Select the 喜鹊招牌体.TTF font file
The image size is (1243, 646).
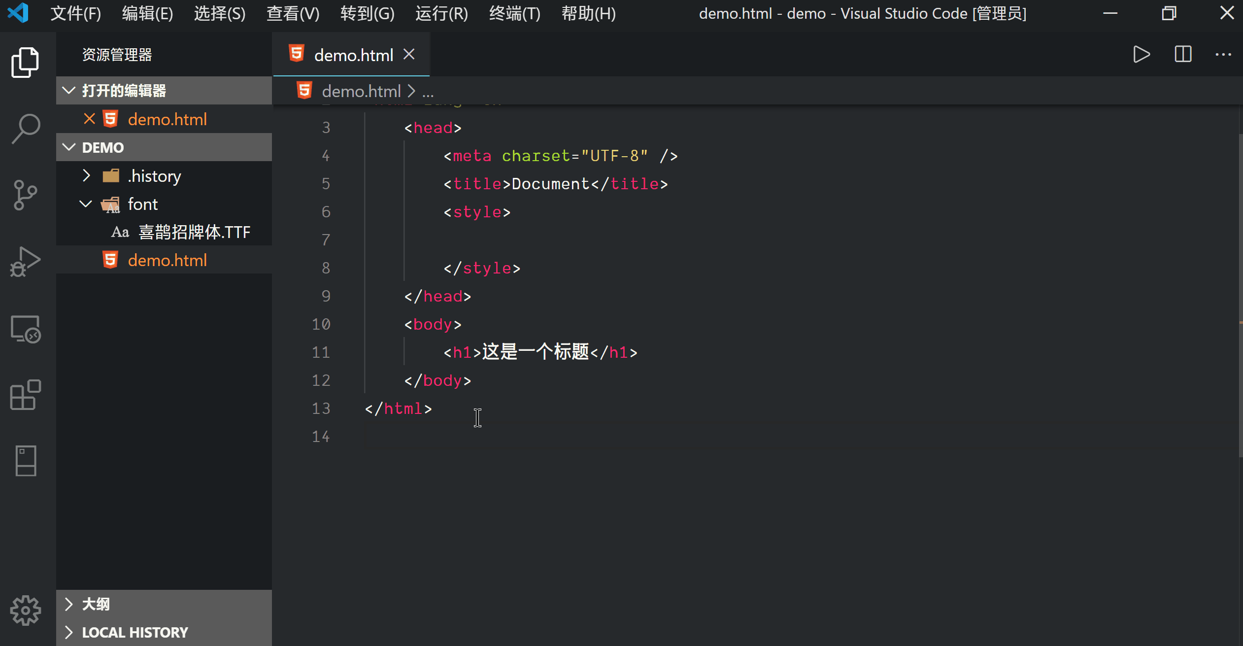pos(194,232)
